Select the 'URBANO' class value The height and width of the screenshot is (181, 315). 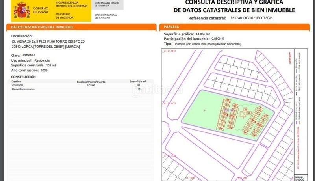pos(28,55)
